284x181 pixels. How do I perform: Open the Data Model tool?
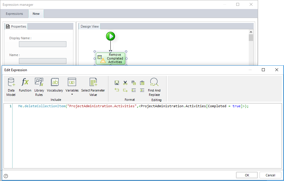point(11,87)
